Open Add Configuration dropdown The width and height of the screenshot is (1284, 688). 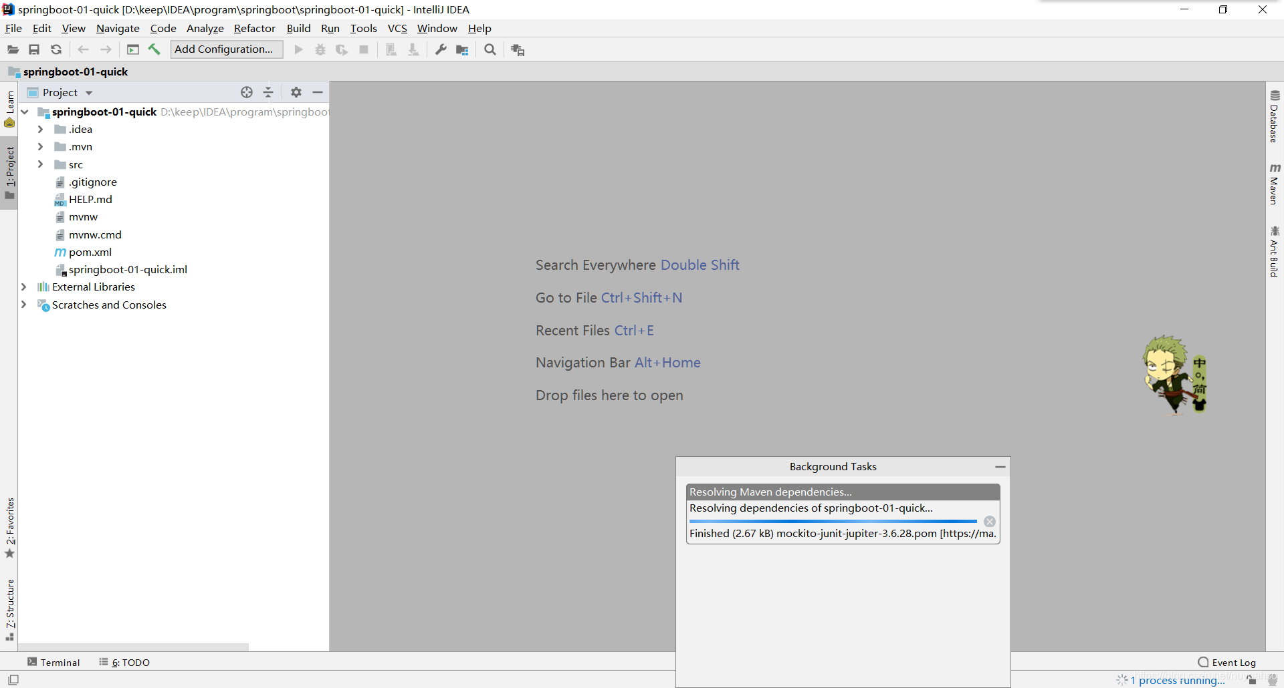[x=227, y=49]
